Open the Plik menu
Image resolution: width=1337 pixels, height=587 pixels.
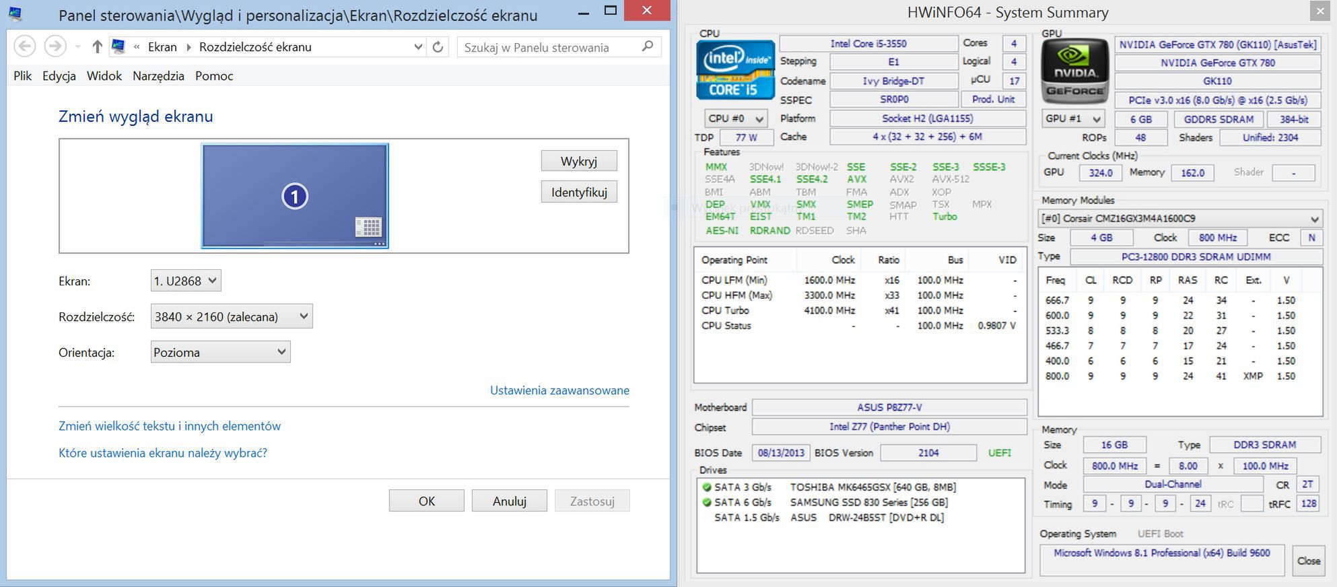pyautogui.click(x=22, y=76)
